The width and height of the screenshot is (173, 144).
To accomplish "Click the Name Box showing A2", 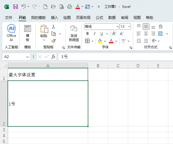I will 14,57.
